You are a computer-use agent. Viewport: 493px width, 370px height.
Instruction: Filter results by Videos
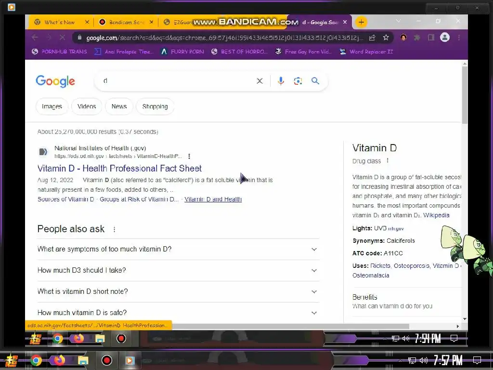[x=87, y=106]
